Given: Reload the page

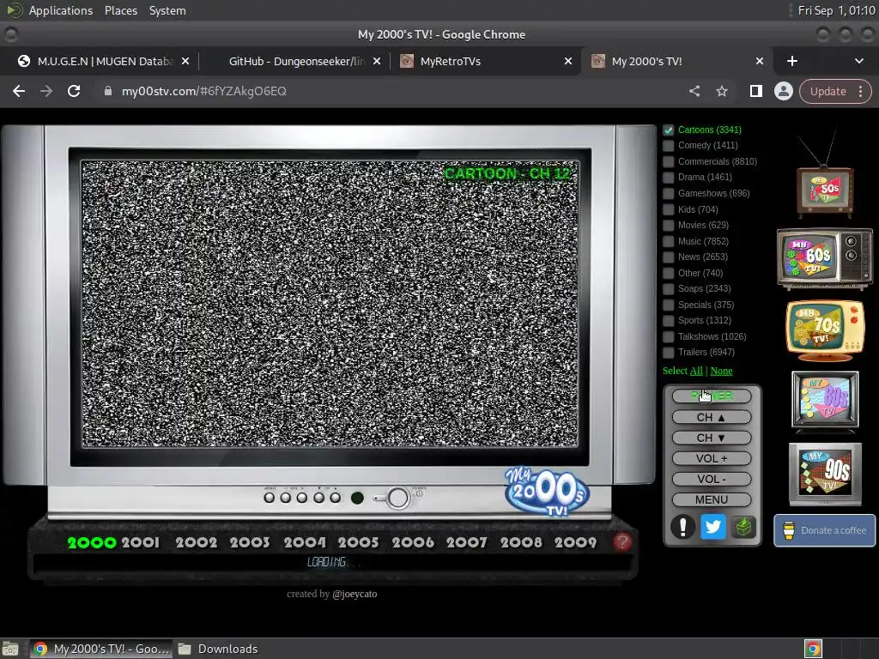Looking at the screenshot, I should [74, 91].
